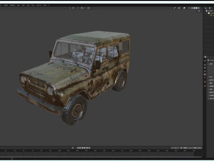Open the viewport shading options dropdown
Viewport: 214px width, 161px height.
[x=201, y=8]
